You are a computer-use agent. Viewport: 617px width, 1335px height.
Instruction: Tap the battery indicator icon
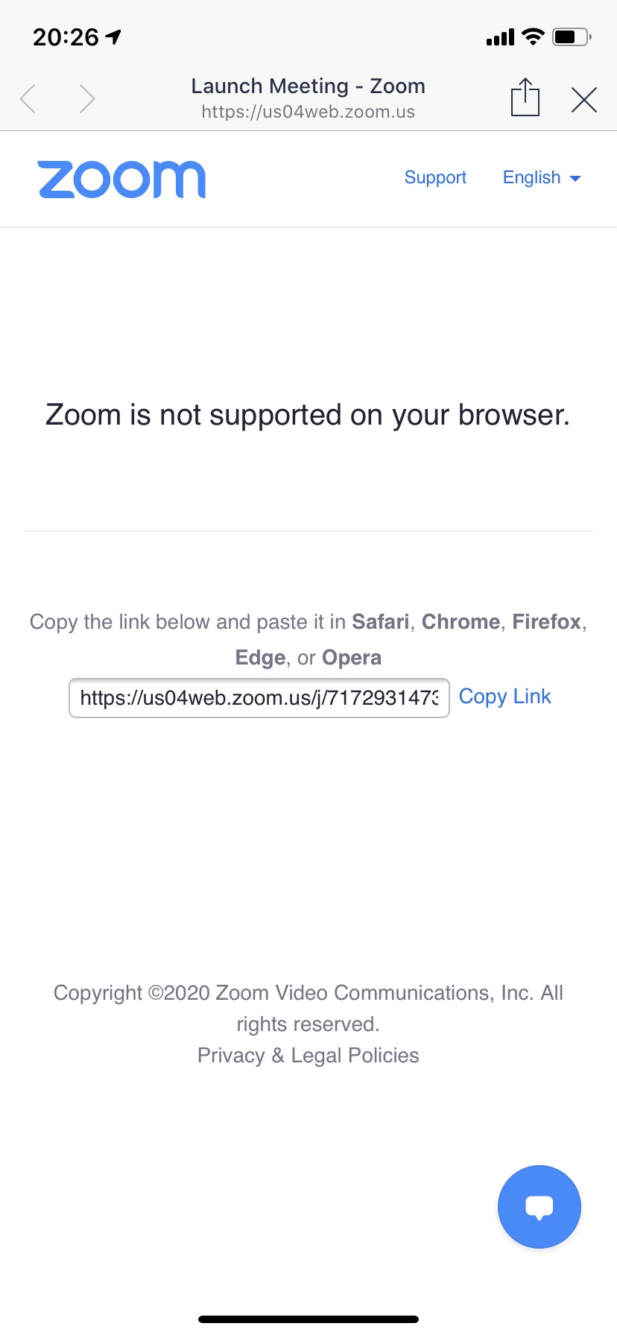click(x=571, y=37)
